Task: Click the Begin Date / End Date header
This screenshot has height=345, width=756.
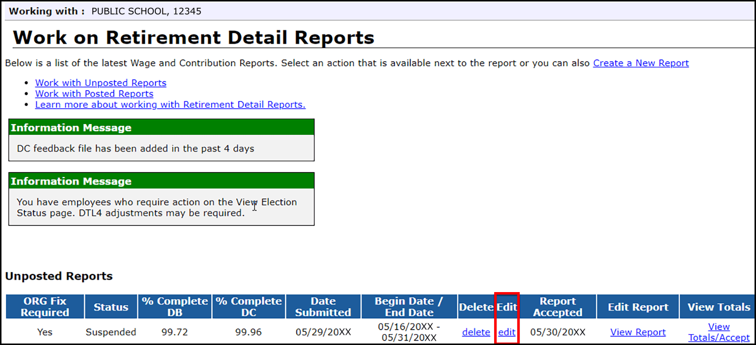Action: 409,306
